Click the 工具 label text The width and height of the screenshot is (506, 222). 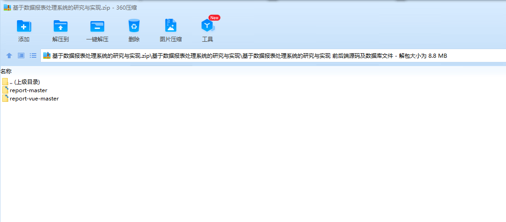coord(208,39)
